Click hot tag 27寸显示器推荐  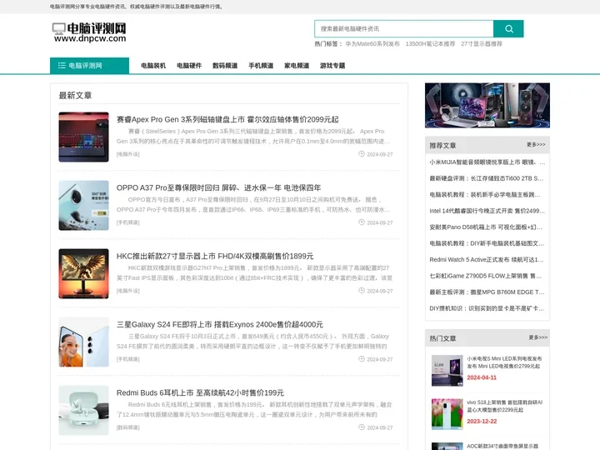482,44
